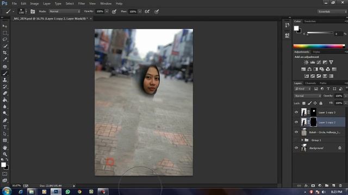This screenshot has width=348, height=195.
Task: Toggle airbrush mode in options bar
Action: click(x=147, y=11)
